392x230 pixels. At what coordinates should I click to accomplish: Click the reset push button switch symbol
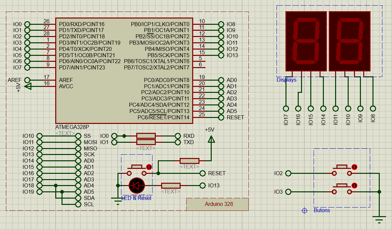(137, 170)
